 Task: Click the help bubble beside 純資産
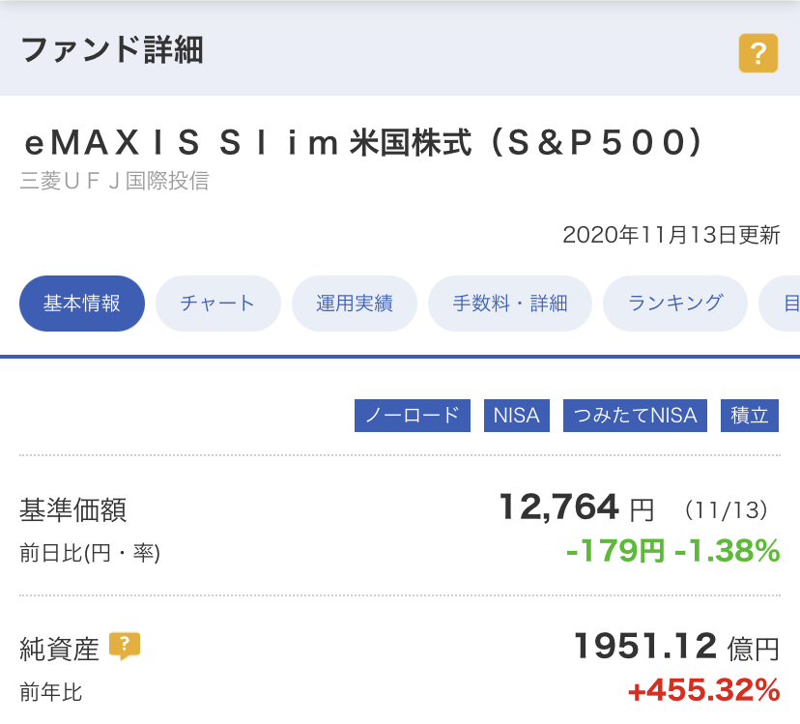(125, 646)
